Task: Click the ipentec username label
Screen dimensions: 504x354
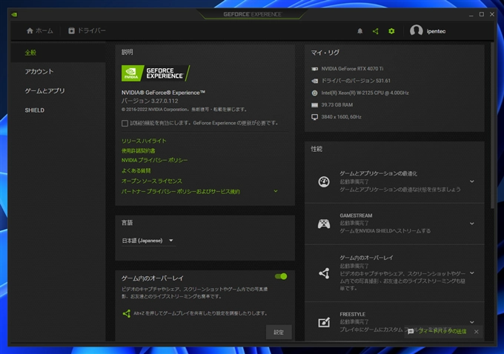Action: tap(436, 31)
